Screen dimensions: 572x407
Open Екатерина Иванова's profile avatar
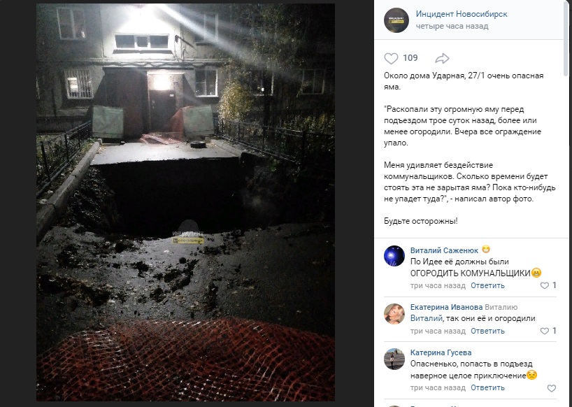[x=394, y=313]
